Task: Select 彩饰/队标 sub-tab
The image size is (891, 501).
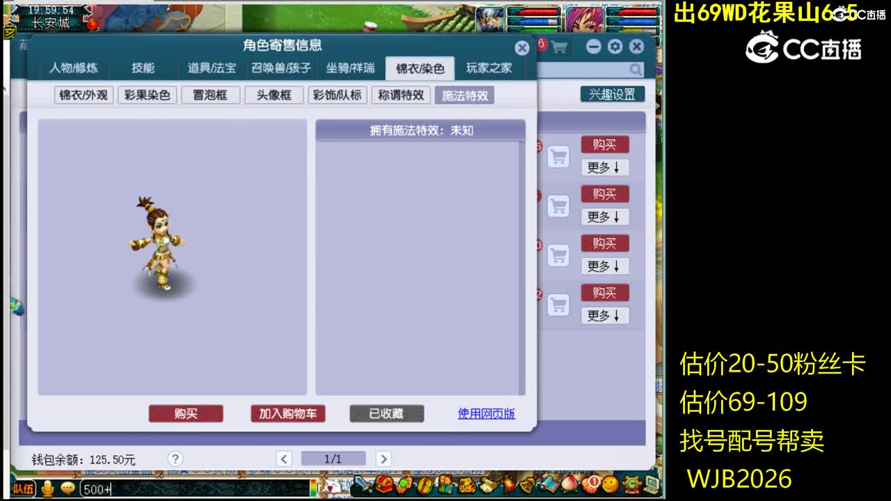Action: point(338,95)
